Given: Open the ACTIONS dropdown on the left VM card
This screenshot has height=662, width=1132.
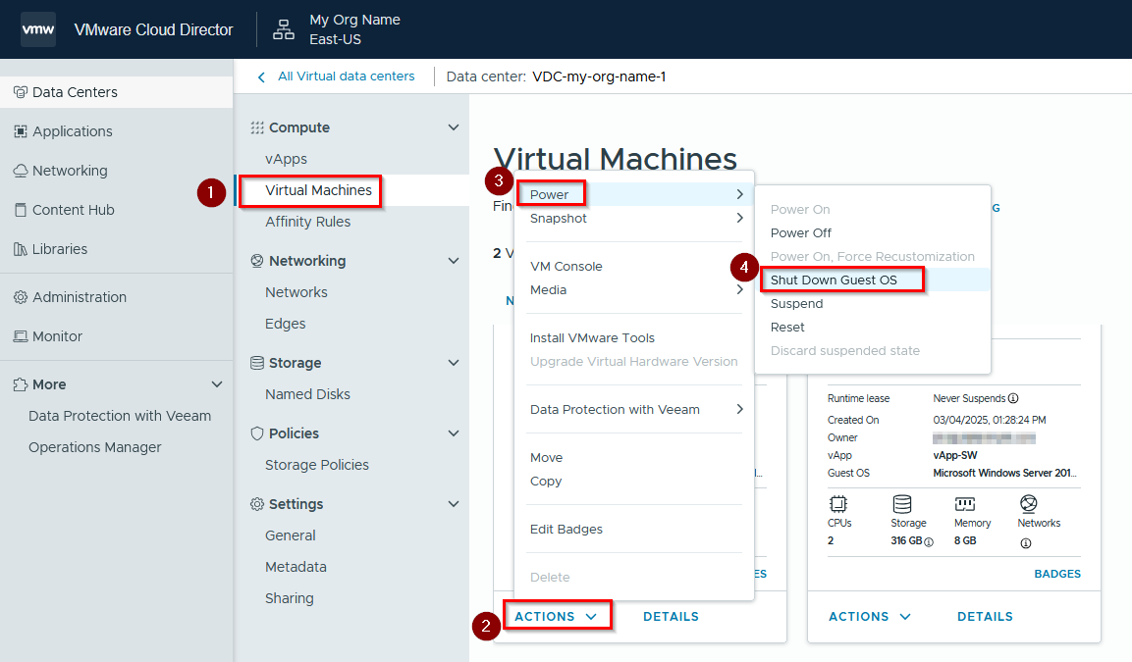Looking at the screenshot, I should (556, 617).
